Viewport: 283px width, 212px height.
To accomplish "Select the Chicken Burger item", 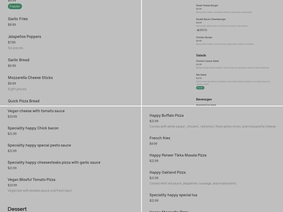I will point(204,37).
